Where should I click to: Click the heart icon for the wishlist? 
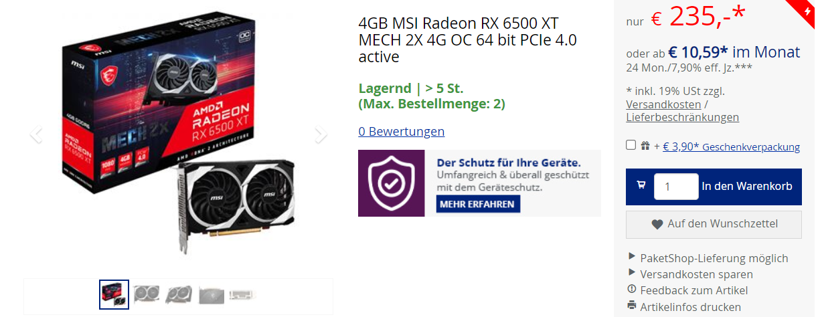pos(657,225)
